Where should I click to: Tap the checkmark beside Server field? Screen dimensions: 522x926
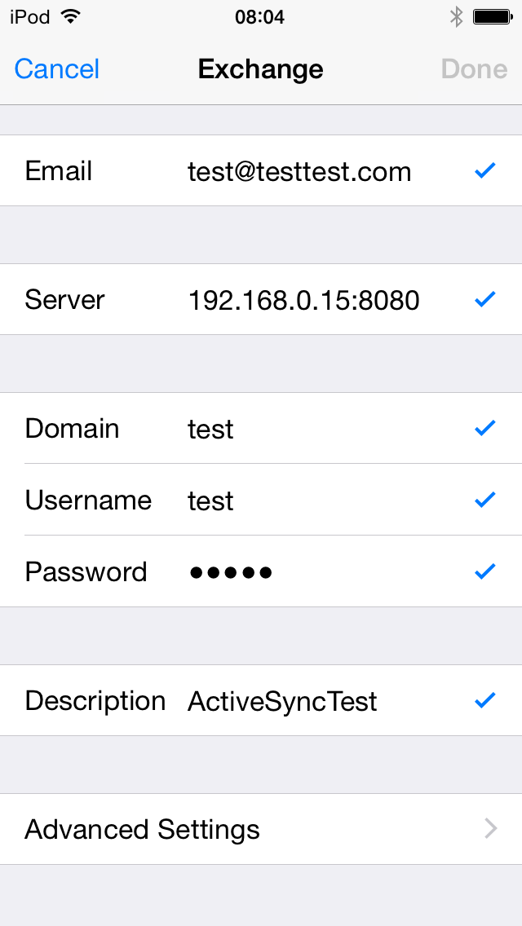(x=485, y=299)
